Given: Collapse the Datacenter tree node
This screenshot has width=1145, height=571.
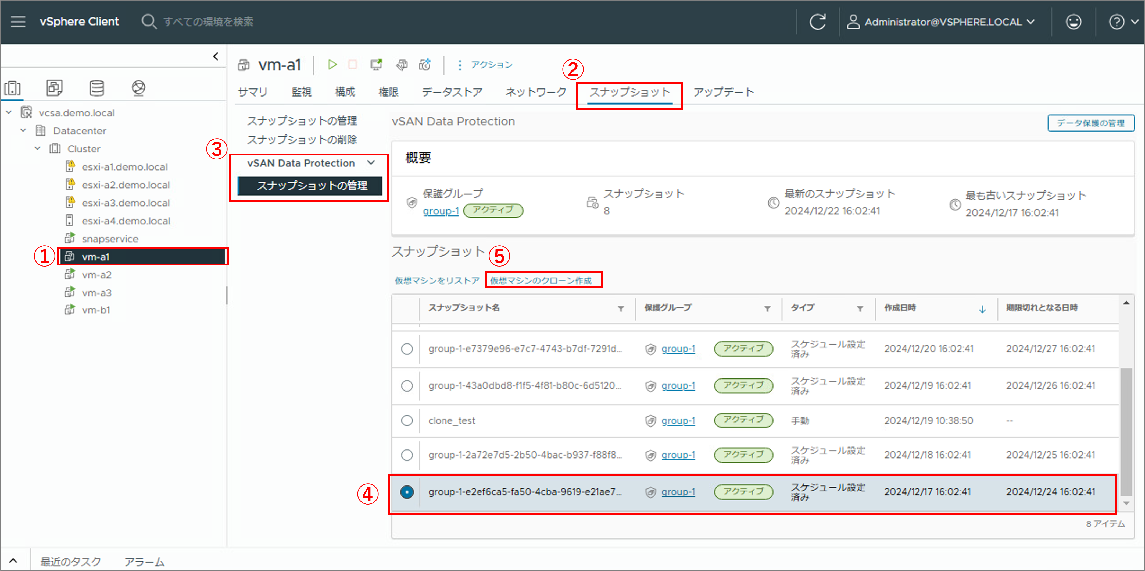Looking at the screenshot, I should coord(23,130).
